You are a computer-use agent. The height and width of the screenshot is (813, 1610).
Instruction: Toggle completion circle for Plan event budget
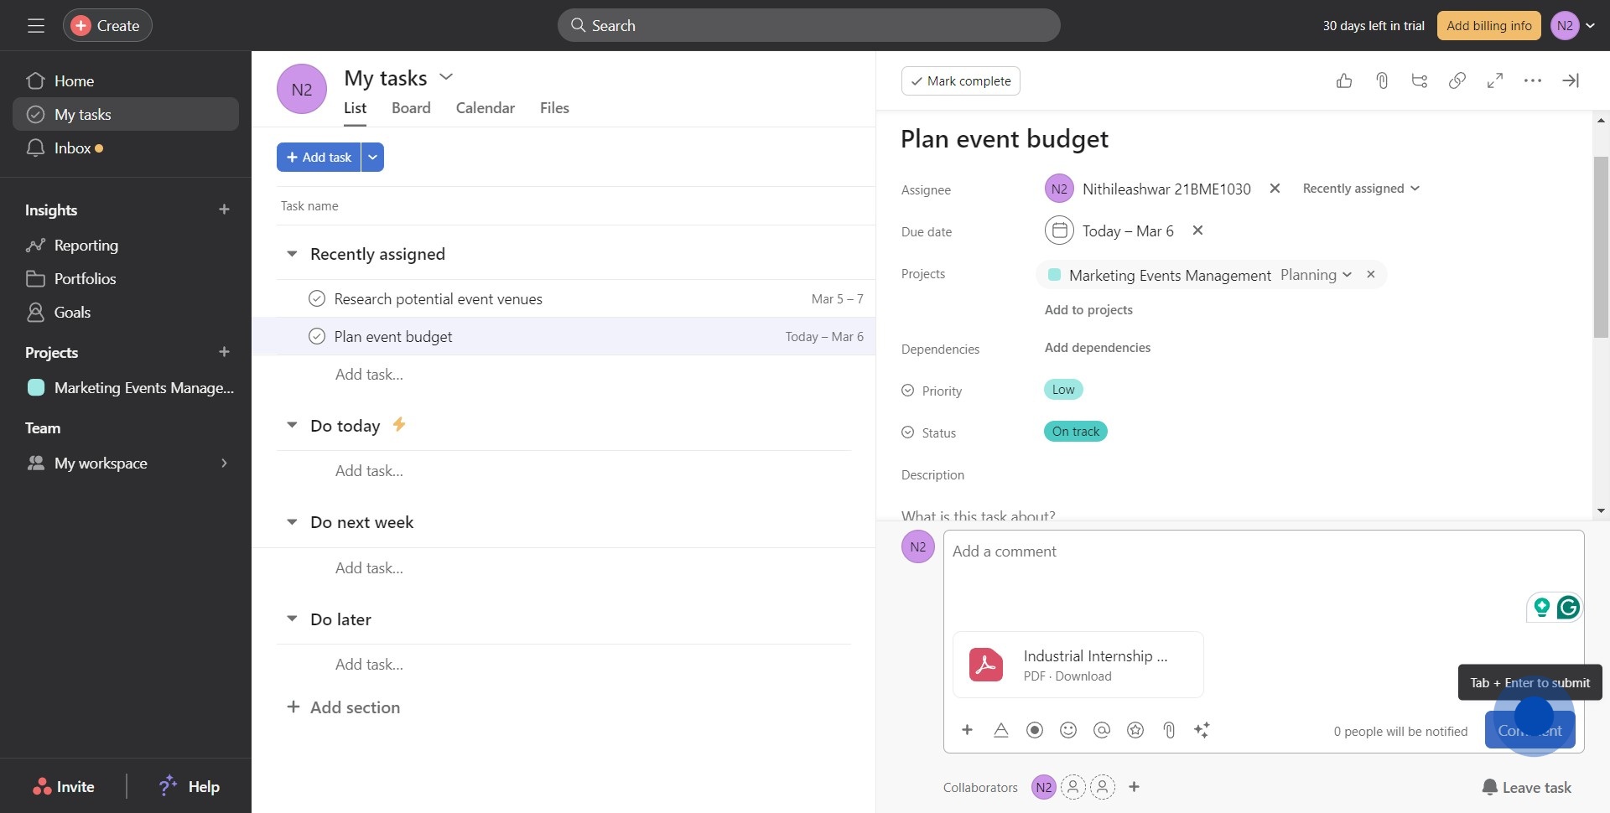tap(317, 336)
